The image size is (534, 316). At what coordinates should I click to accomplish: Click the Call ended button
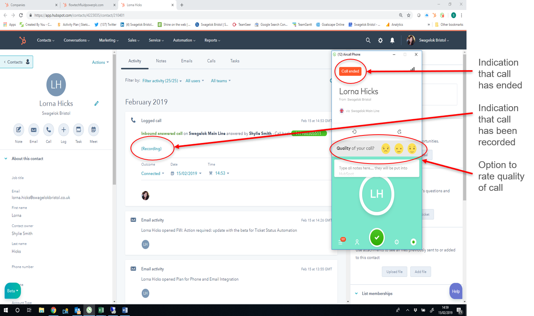350,71
